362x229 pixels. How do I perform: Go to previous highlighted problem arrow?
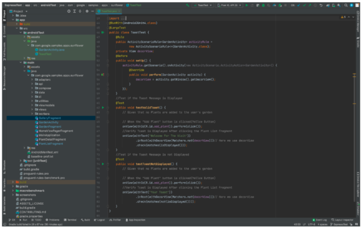pos(349,17)
